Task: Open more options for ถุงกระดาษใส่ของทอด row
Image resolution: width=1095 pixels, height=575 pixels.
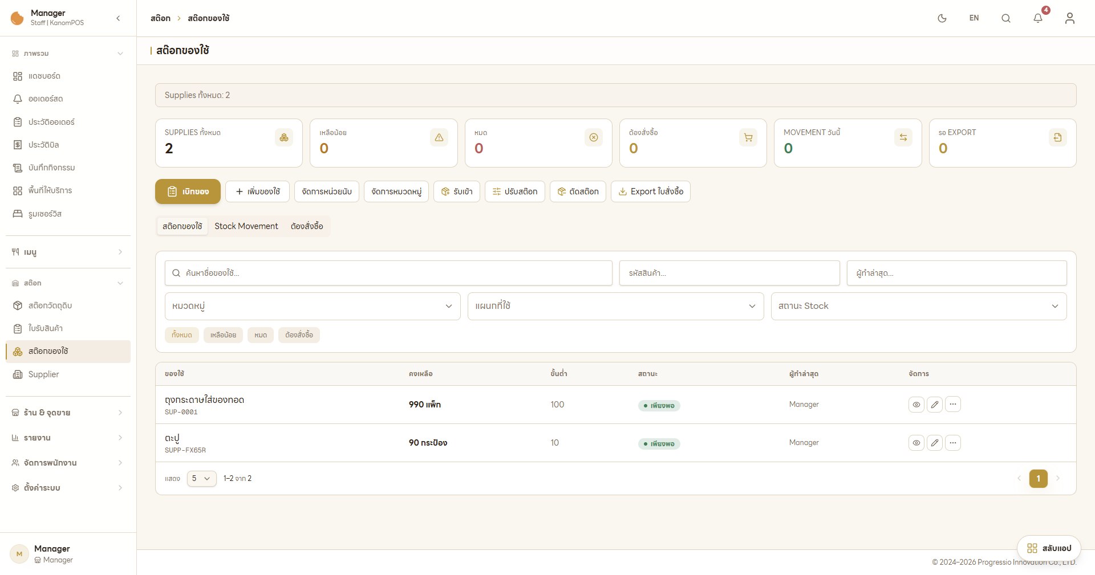Action: tap(953, 404)
